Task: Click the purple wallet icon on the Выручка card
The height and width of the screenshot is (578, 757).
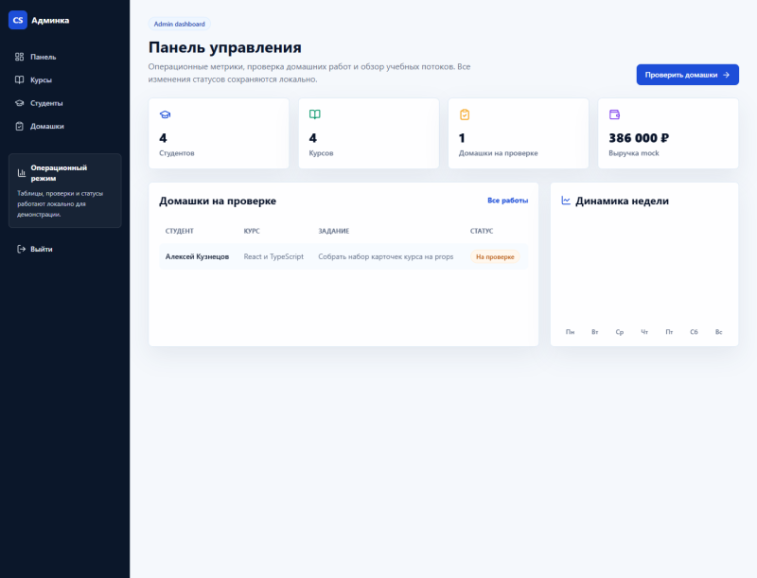Action: click(x=614, y=114)
